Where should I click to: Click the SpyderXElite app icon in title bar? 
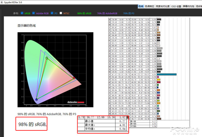point(2,2)
